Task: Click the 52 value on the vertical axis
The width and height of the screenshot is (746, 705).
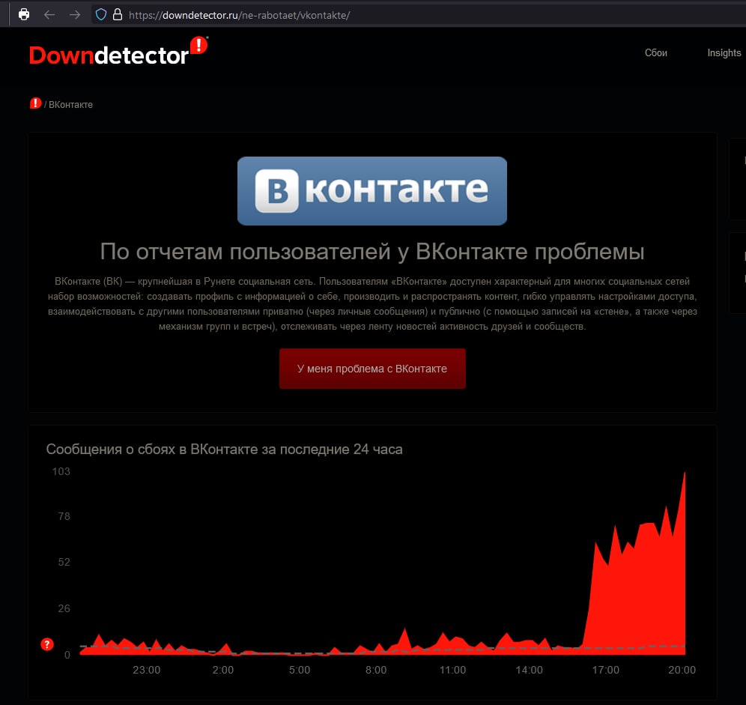Action: pyautogui.click(x=64, y=562)
